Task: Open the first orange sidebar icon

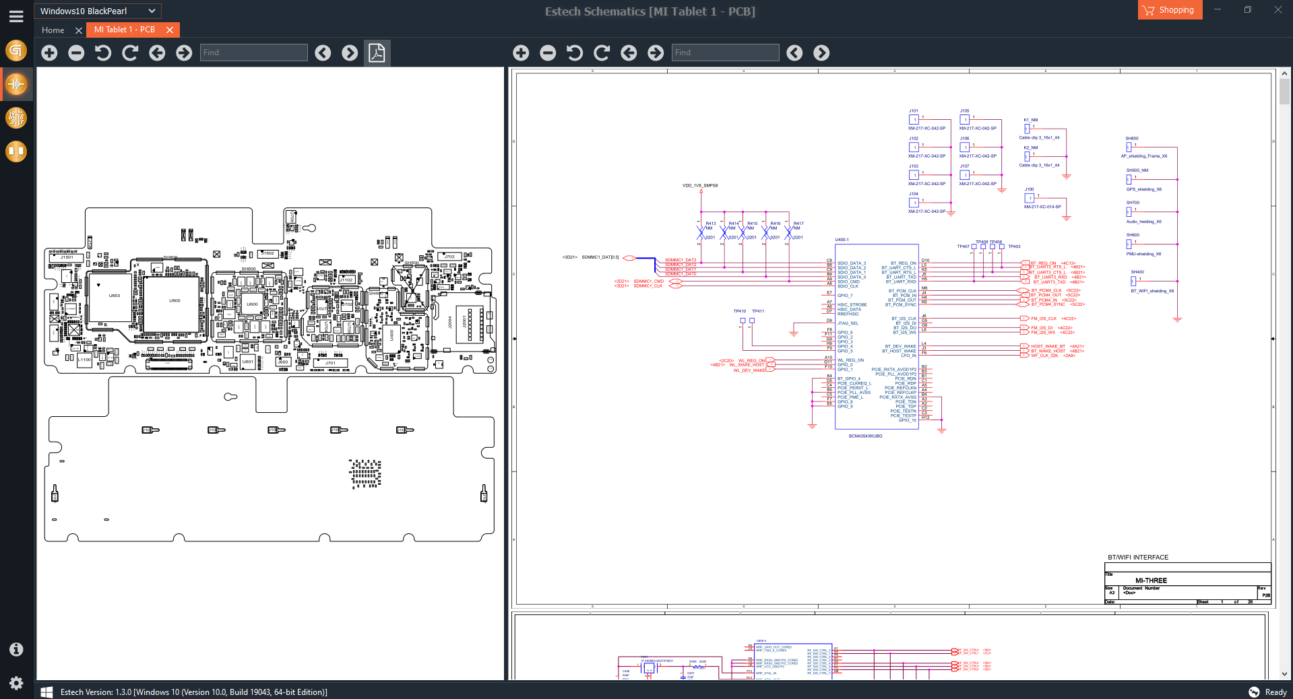Action: point(16,51)
